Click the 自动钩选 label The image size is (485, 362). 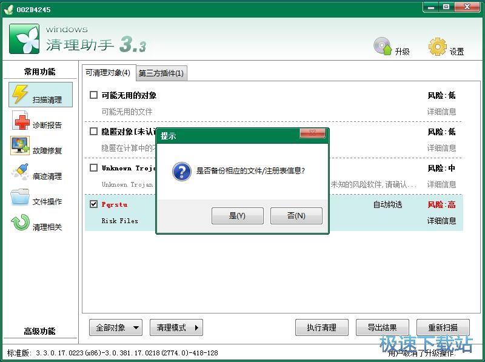387,204
